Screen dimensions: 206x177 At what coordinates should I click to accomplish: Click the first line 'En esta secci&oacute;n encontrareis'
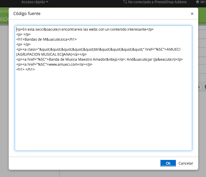tap(52, 29)
